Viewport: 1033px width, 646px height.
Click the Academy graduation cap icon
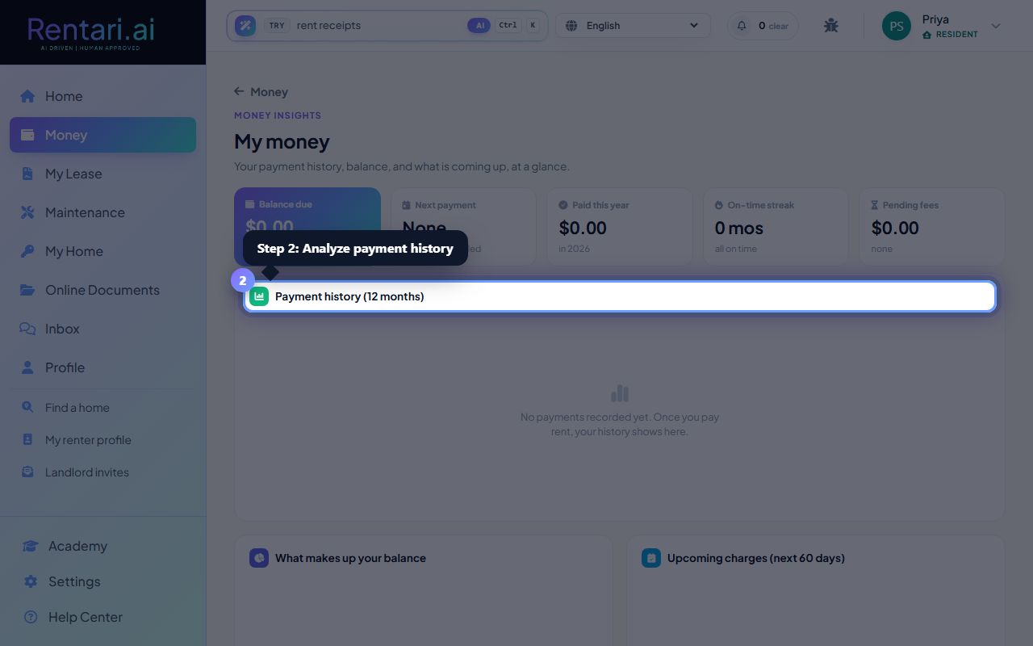click(x=31, y=546)
